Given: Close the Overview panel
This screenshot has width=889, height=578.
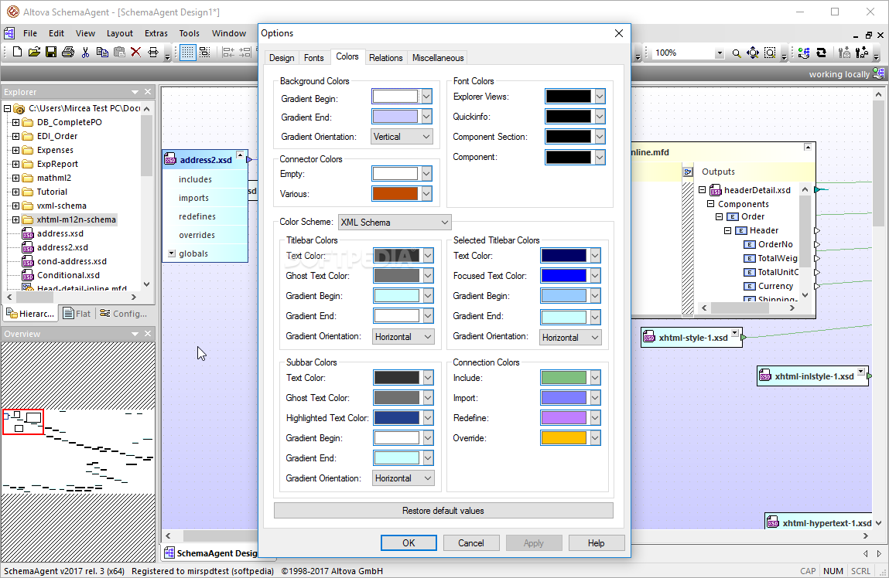Looking at the screenshot, I should [148, 334].
